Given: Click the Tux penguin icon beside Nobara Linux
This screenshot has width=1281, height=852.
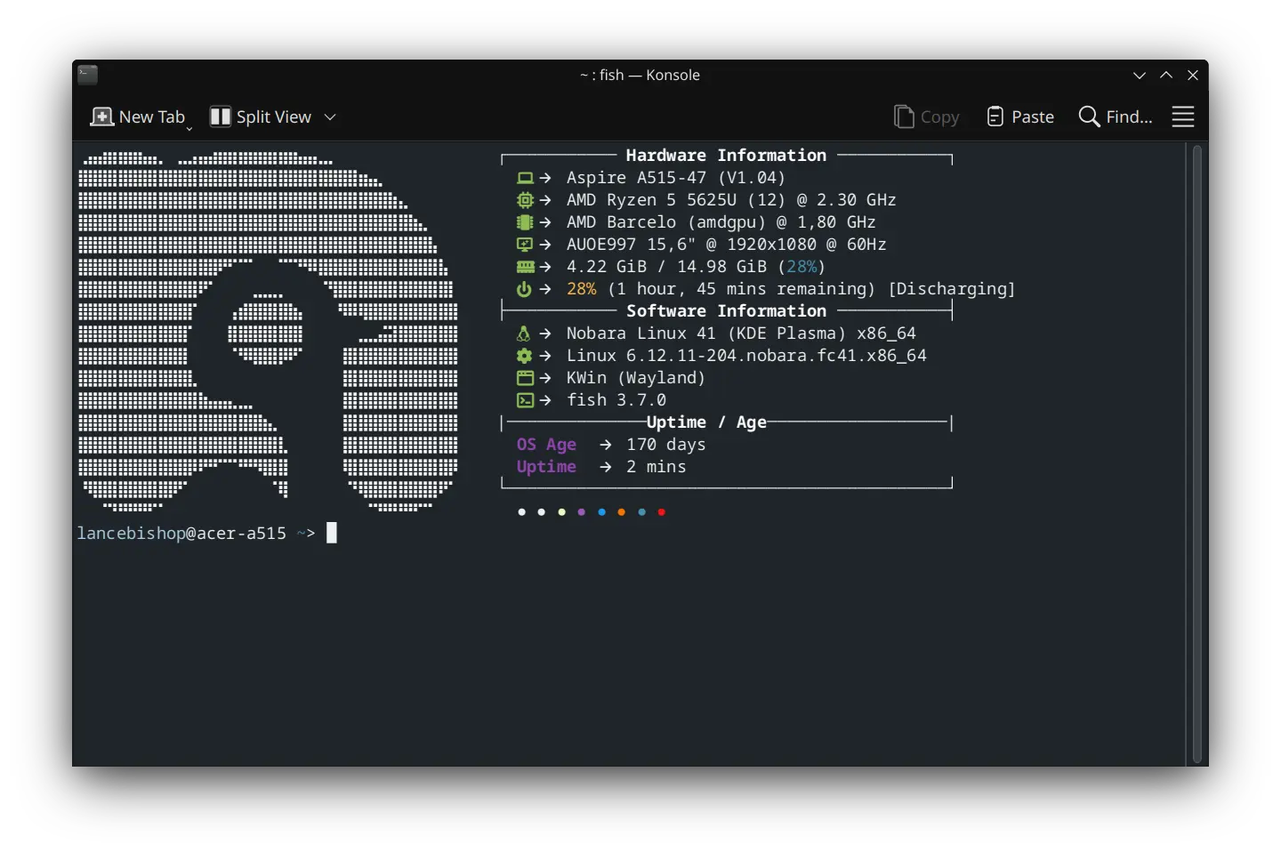Looking at the screenshot, I should (x=523, y=334).
